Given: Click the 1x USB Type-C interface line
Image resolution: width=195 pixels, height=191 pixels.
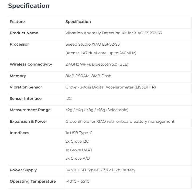Looking at the screenshot, I should point(79,133).
